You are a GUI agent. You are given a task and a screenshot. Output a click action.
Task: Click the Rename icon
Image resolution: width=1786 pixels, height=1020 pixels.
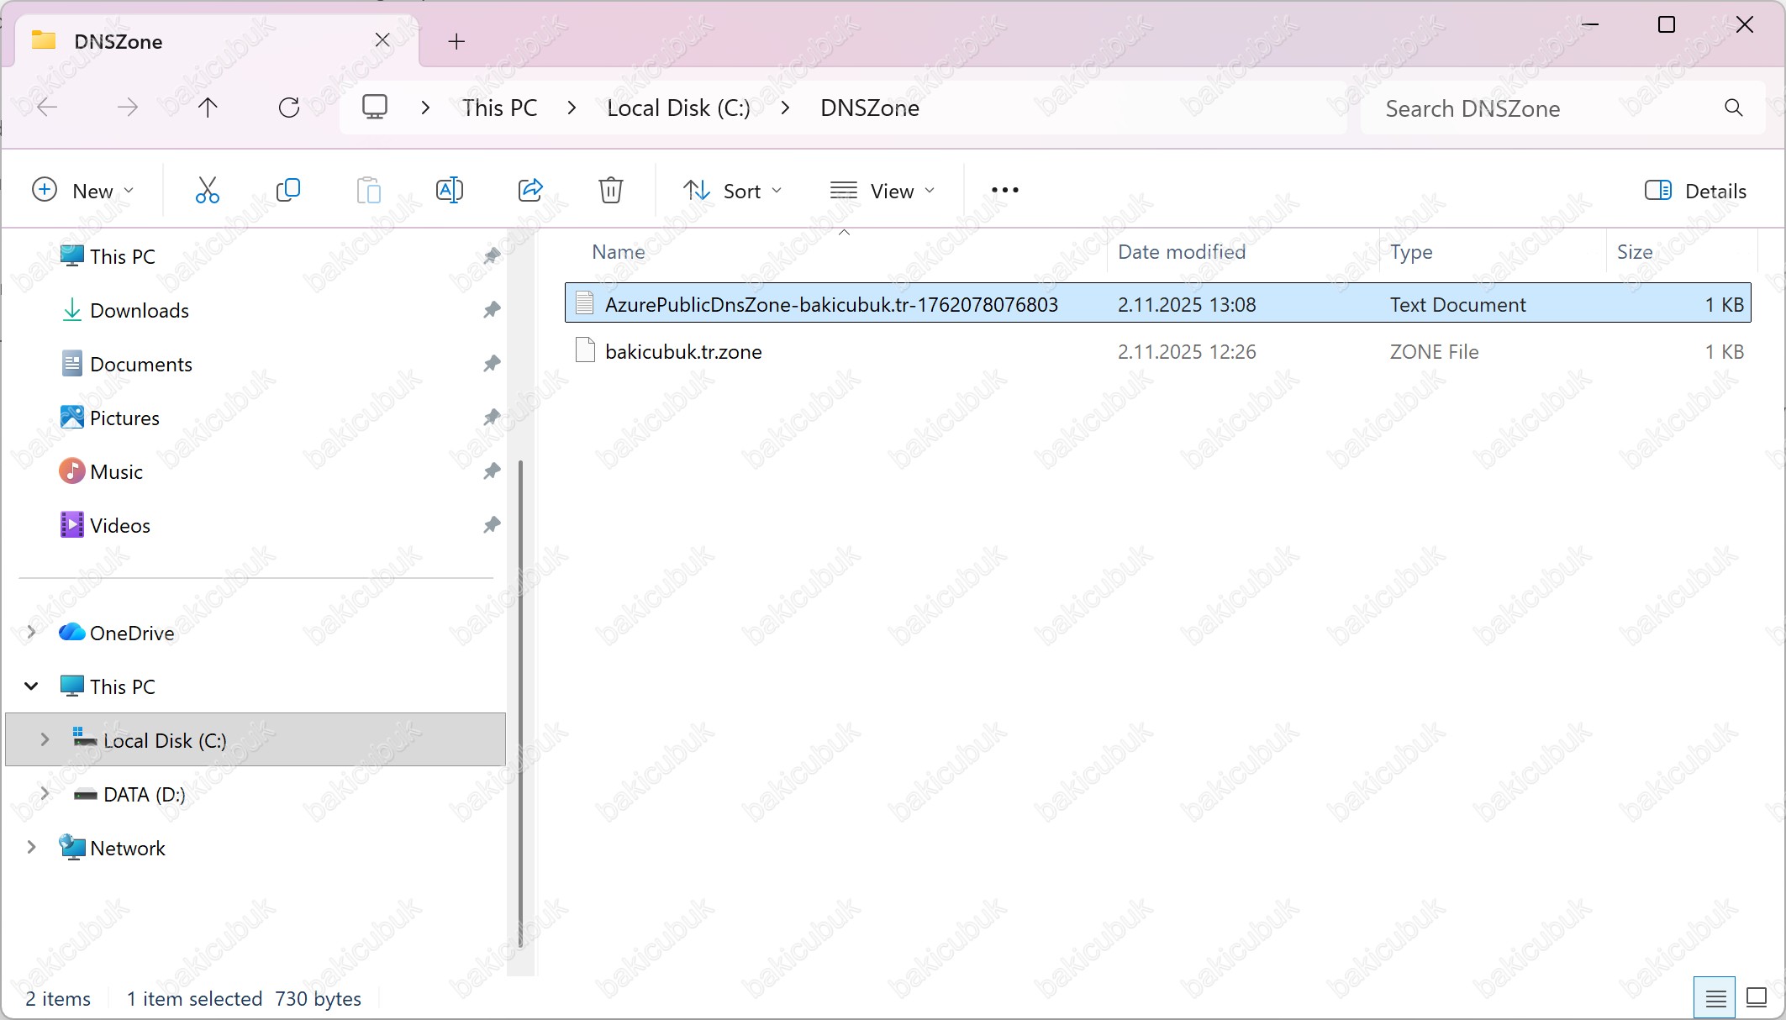pyautogui.click(x=450, y=191)
